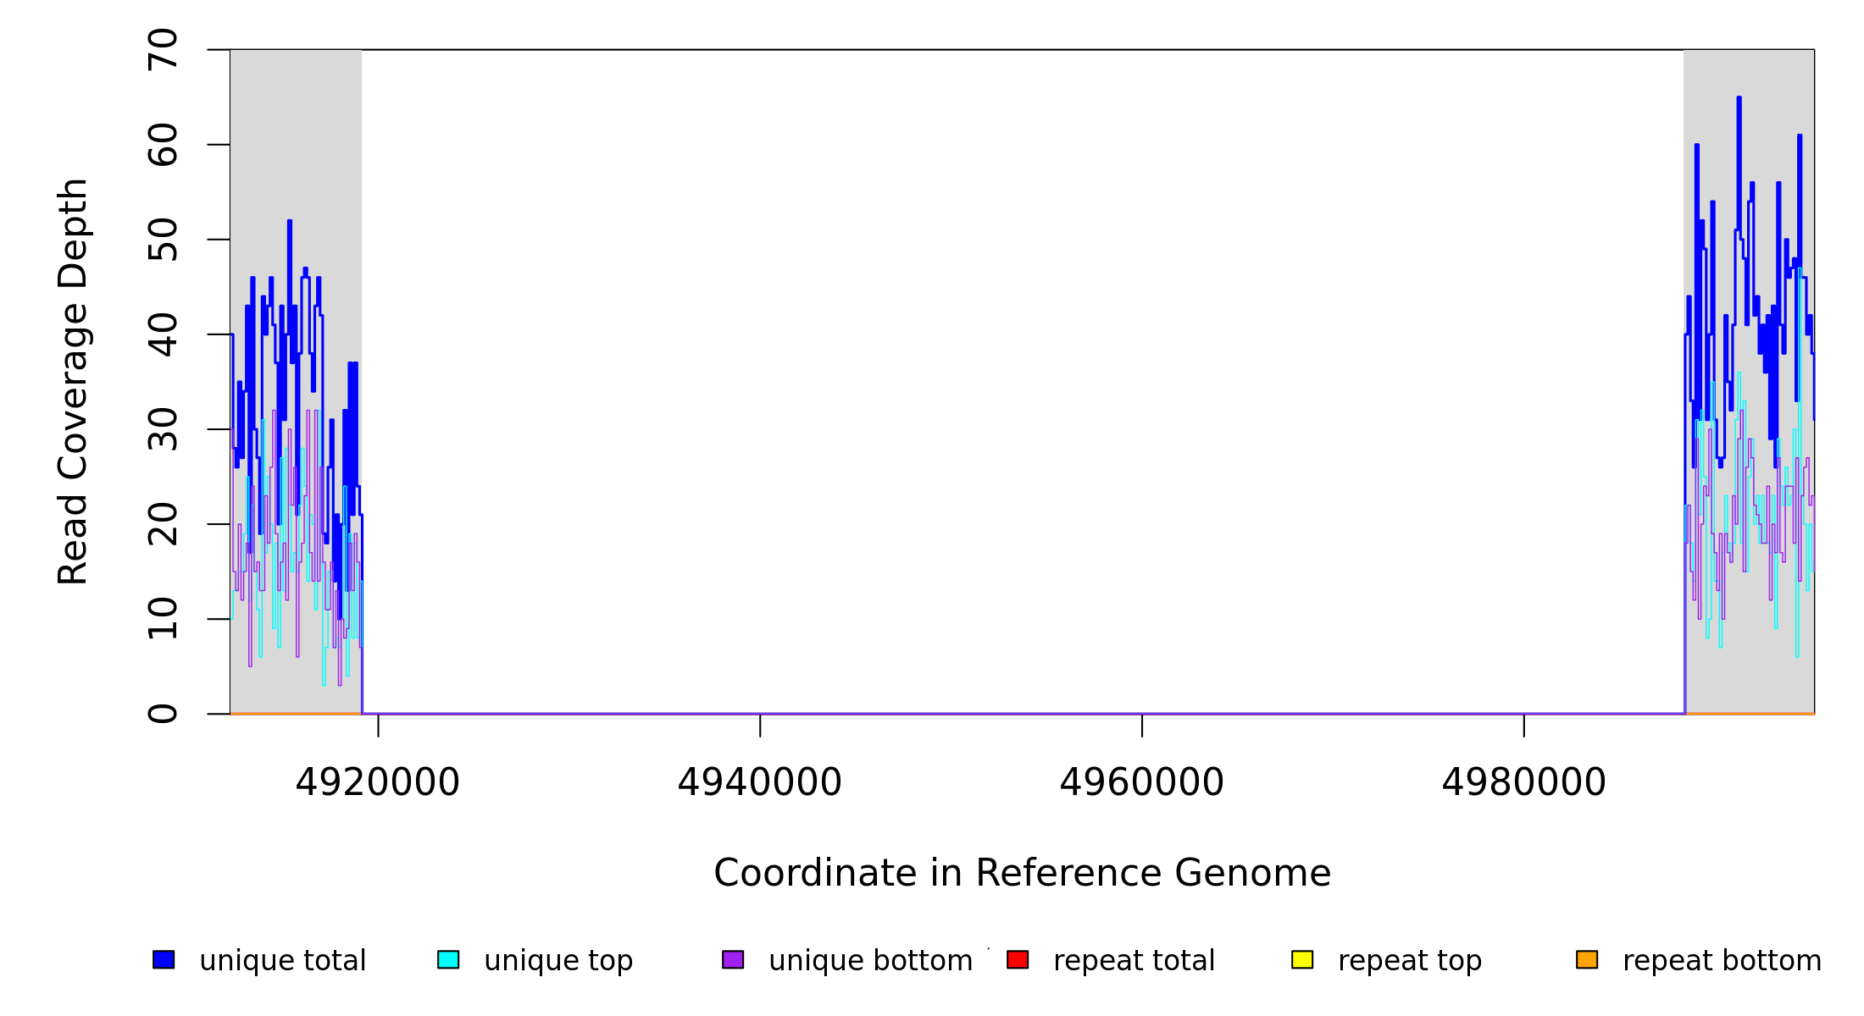The height and width of the screenshot is (1016, 1864).
Task: Click the 4960000 x-axis tick label
Action: pyautogui.click(x=1142, y=783)
